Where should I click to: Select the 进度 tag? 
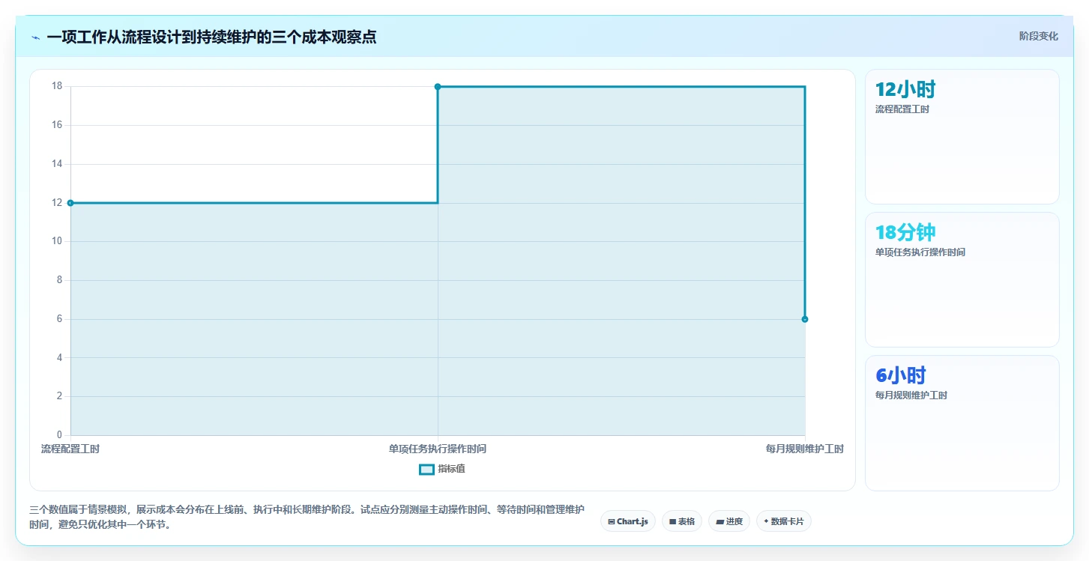coord(729,521)
